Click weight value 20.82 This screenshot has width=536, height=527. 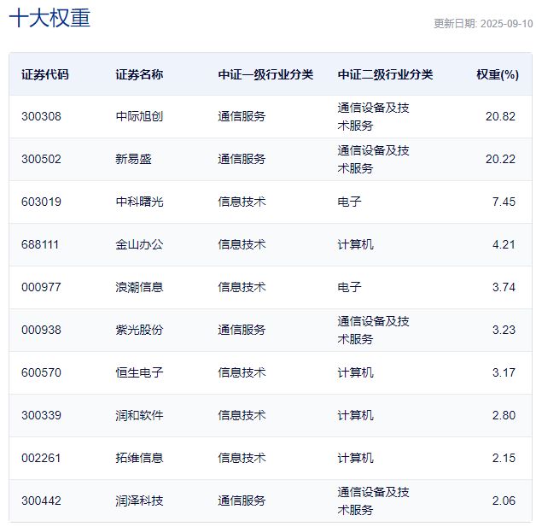point(500,116)
